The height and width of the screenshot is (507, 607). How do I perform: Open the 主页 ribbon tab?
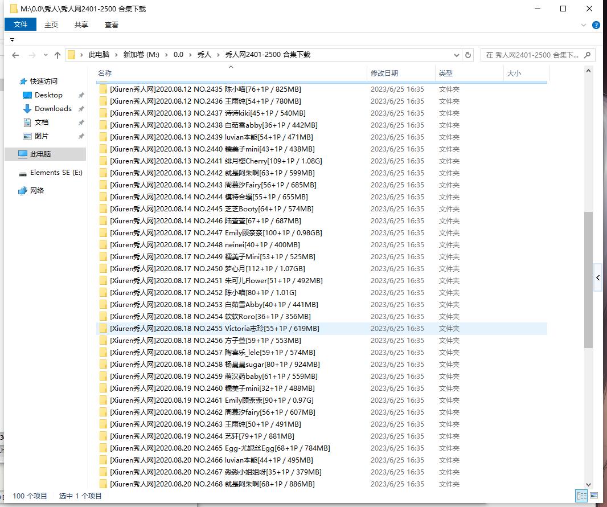tap(51, 25)
